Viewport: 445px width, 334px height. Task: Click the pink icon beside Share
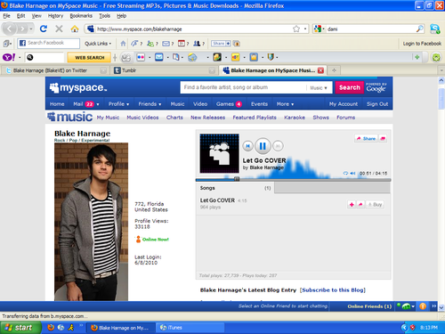coord(383,138)
